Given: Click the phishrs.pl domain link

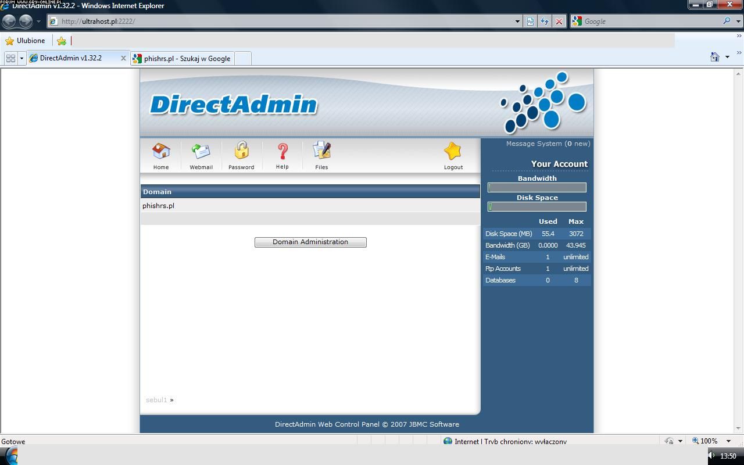Looking at the screenshot, I should [x=158, y=206].
